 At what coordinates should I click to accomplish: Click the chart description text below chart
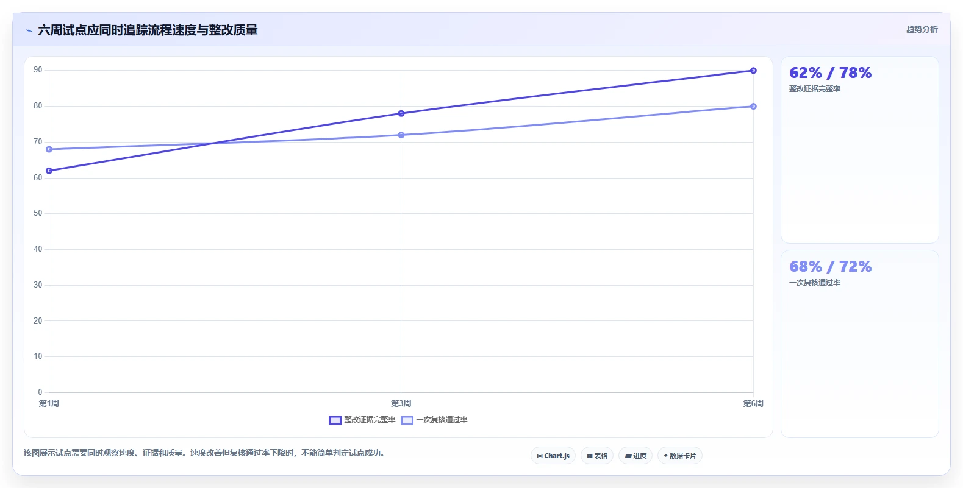point(206,453)
